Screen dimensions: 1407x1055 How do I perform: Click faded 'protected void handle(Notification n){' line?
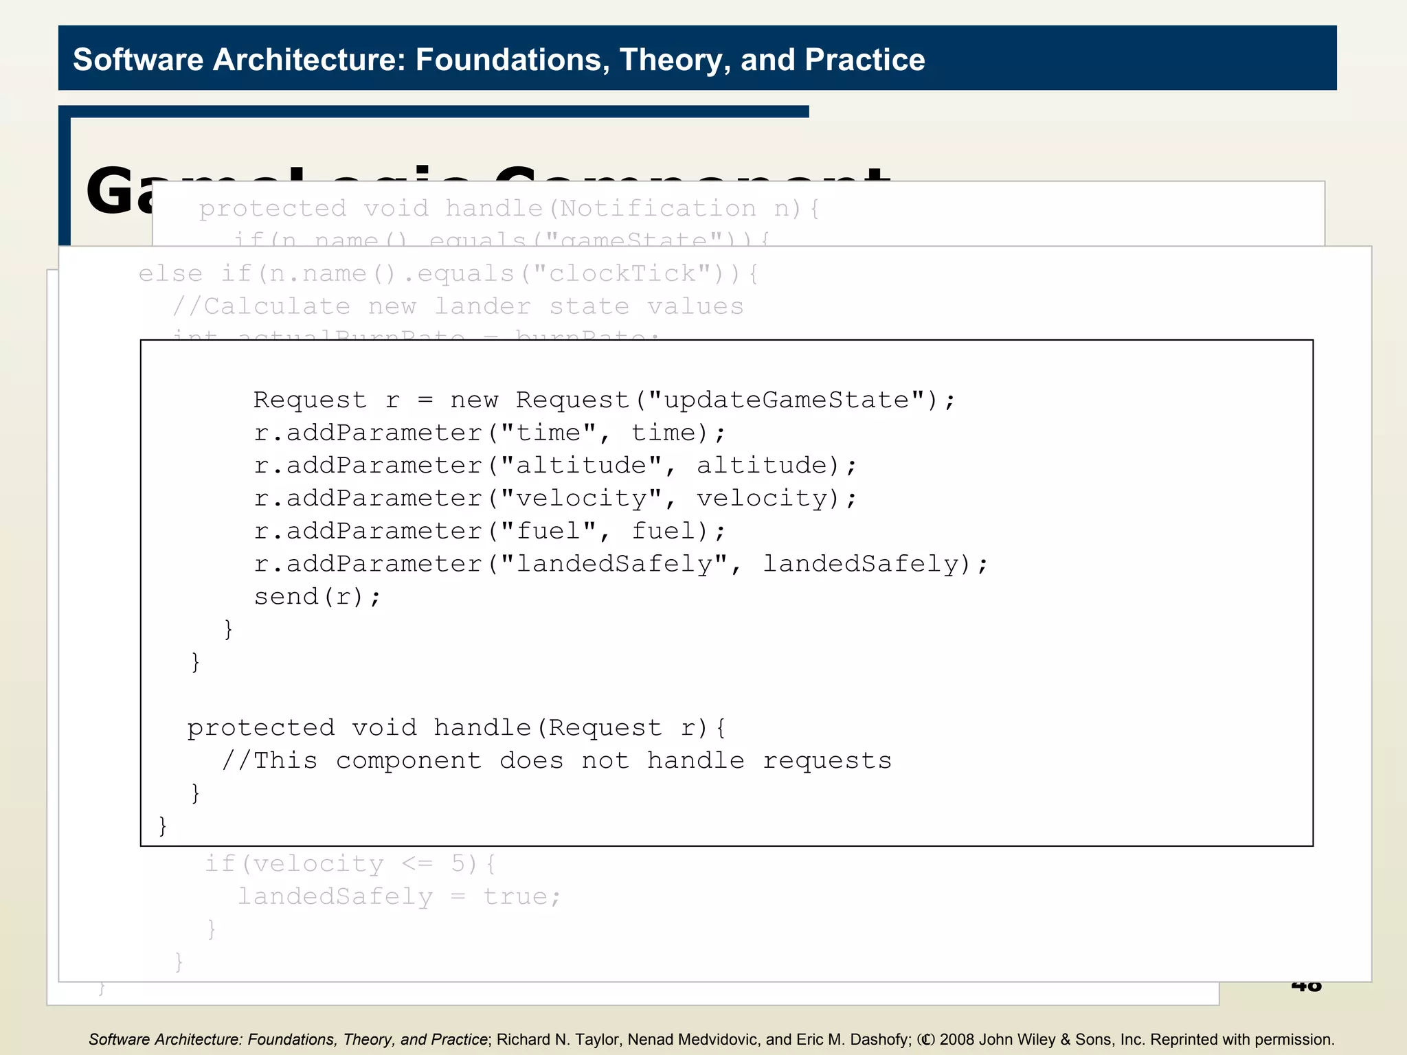click(509, 208)
